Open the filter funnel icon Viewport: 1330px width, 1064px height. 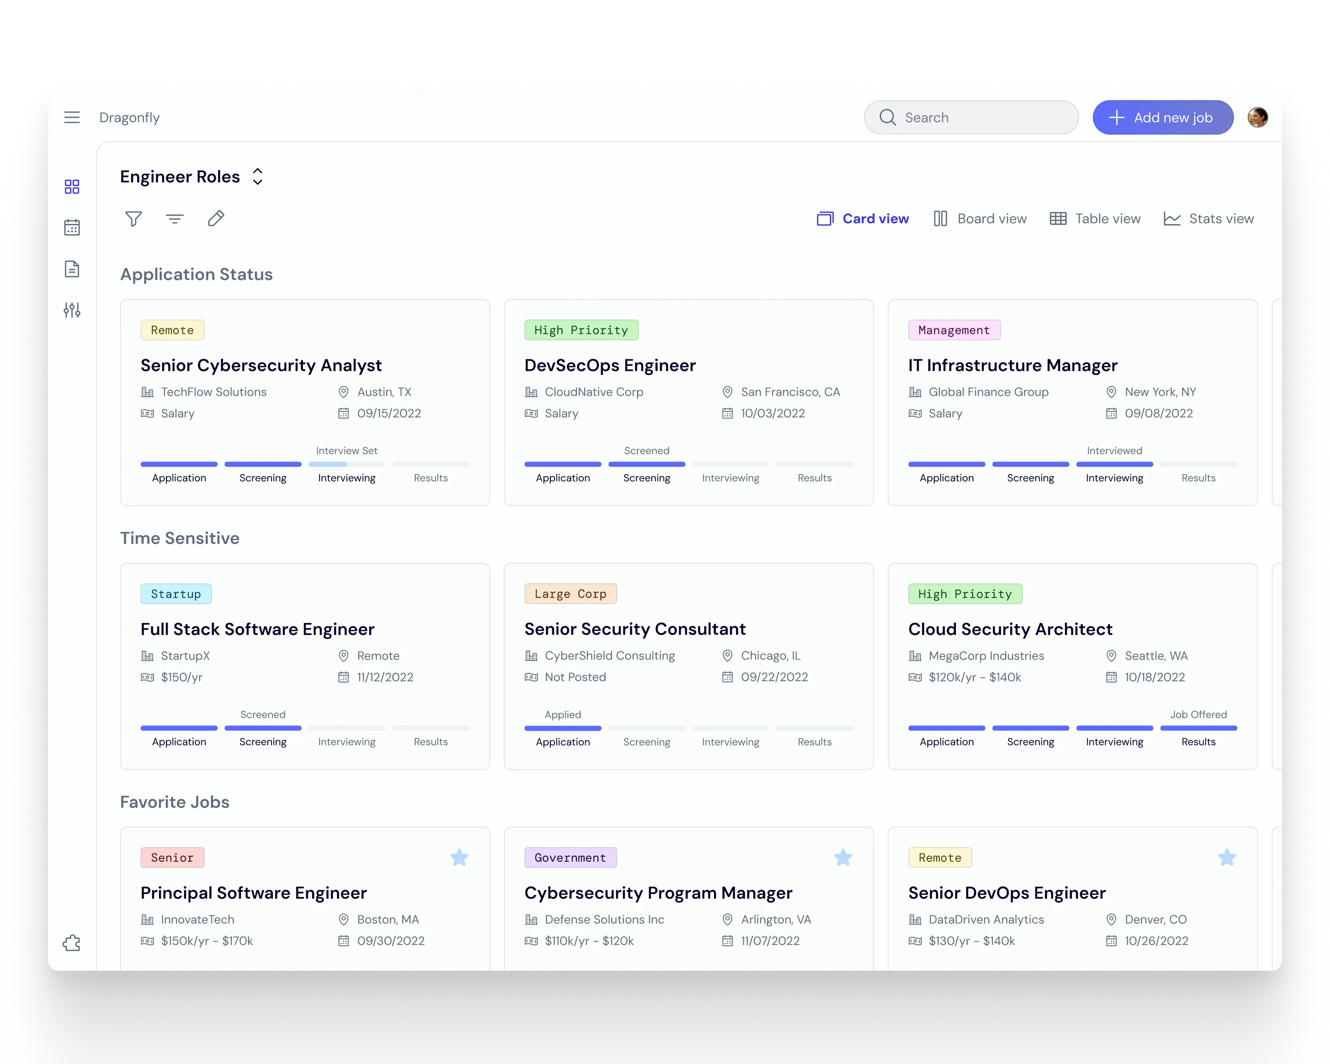133,218
